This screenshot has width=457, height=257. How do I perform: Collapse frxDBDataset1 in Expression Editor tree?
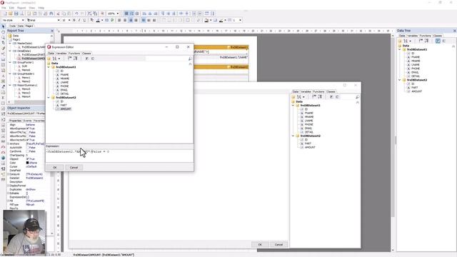click(49, 67)
